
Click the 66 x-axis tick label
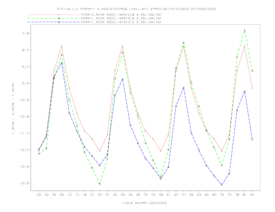207,195
